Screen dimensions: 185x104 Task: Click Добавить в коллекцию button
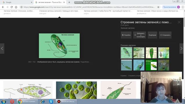140,35
